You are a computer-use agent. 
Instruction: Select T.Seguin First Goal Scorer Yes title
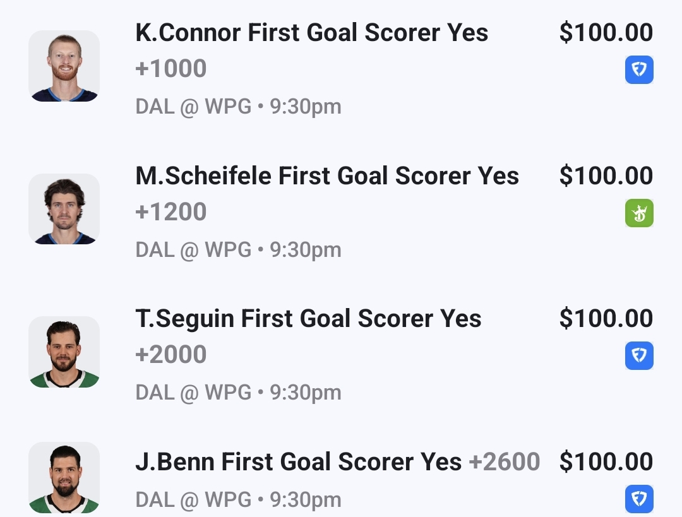pos(308,319)
